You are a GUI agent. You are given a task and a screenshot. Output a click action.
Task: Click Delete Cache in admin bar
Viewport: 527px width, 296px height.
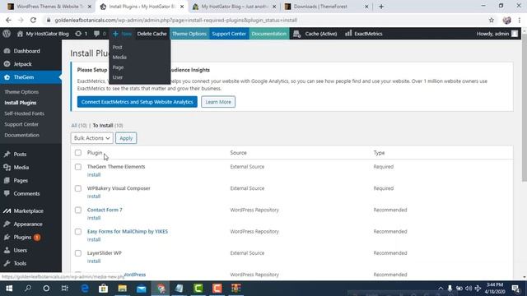152,34
